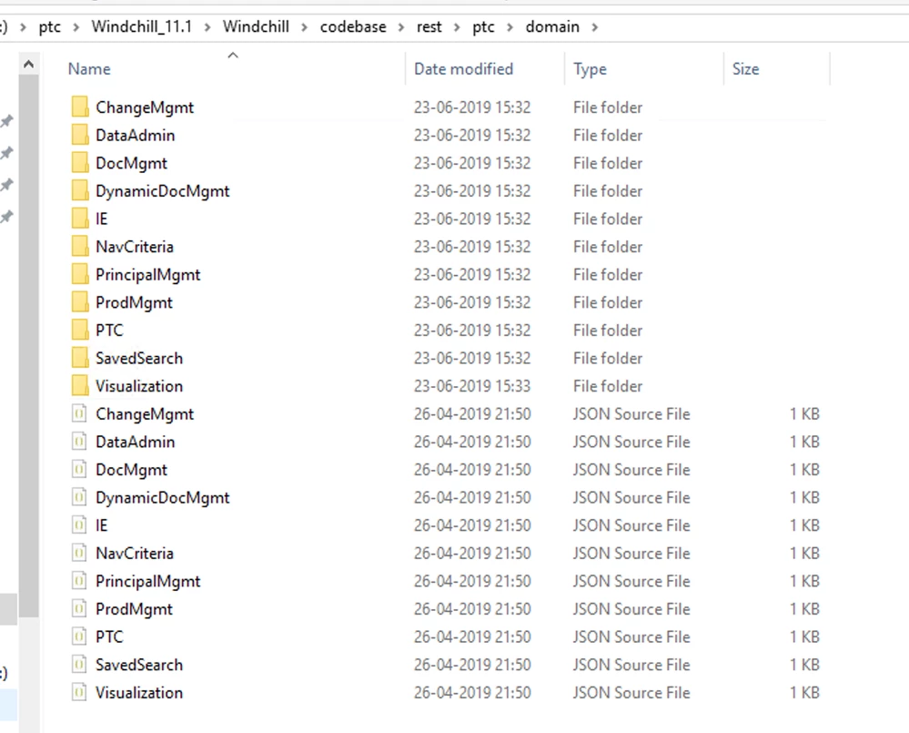Click the ProdMgmt folder icon
This screenshot has height=733, width=909.
coord(80,301)
